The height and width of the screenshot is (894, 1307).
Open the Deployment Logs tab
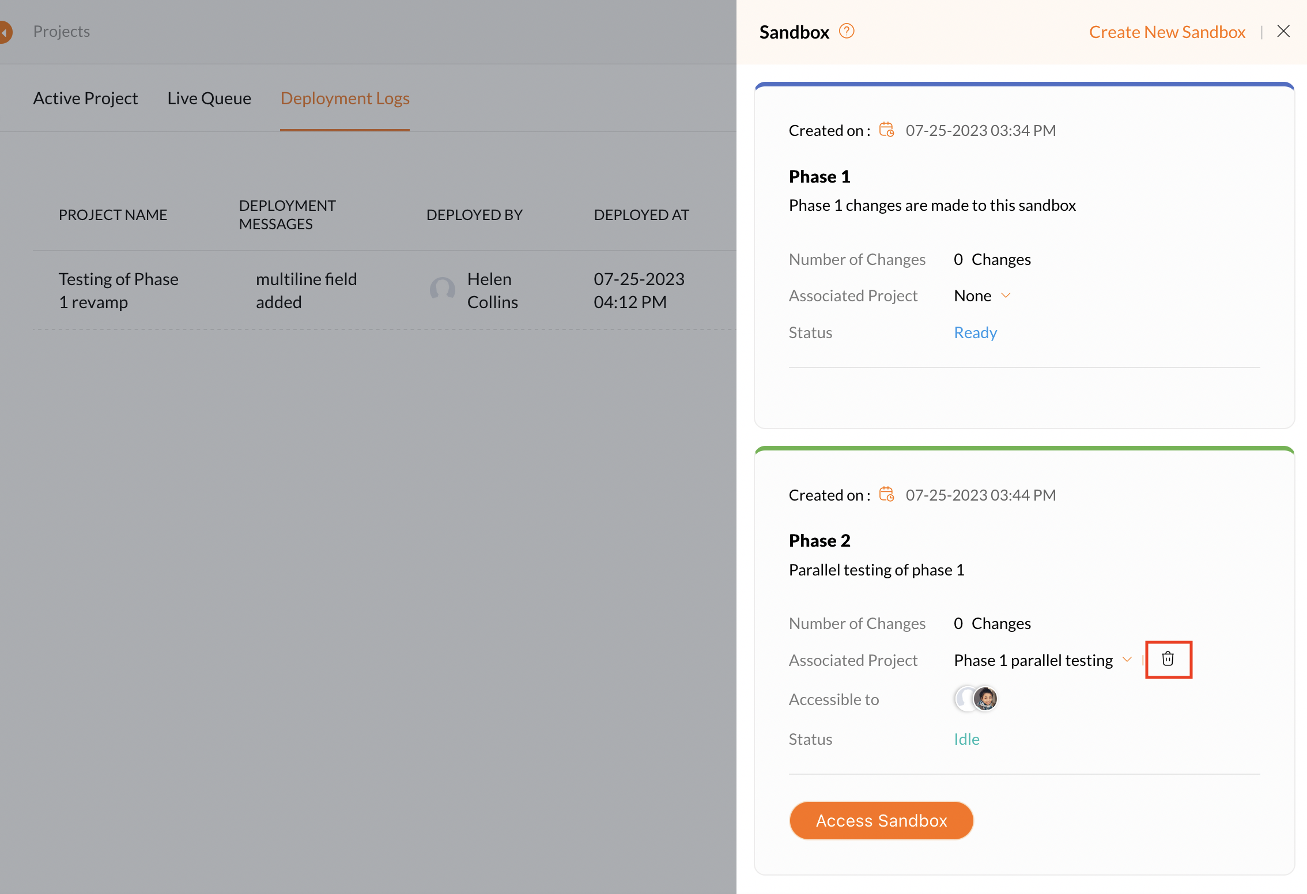click(x=345, y=99)
